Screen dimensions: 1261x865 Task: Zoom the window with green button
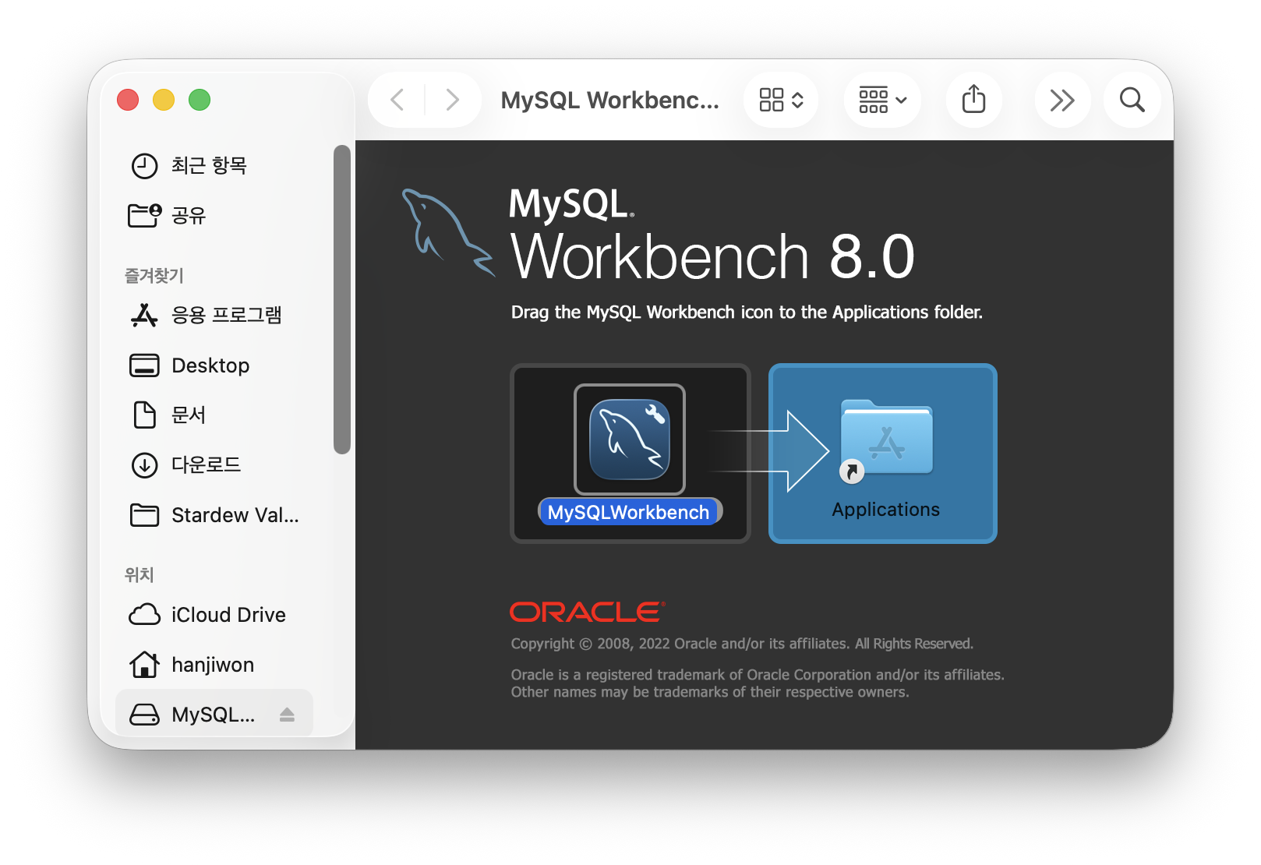point(200,100)
